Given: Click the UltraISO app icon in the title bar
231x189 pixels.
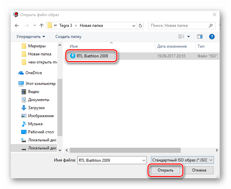Looking at the screenshot, I should 16,15.
